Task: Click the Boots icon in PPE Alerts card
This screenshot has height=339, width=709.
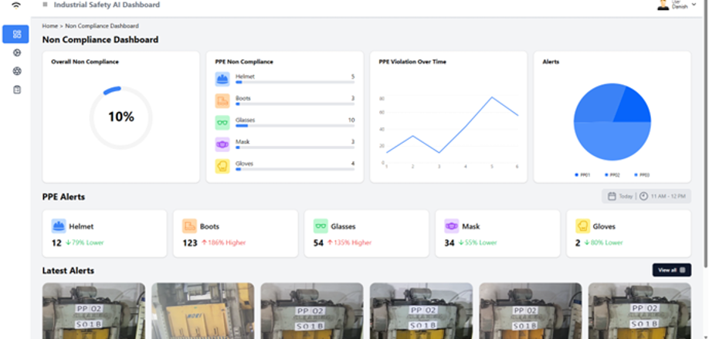Action: tap(189, 226)
